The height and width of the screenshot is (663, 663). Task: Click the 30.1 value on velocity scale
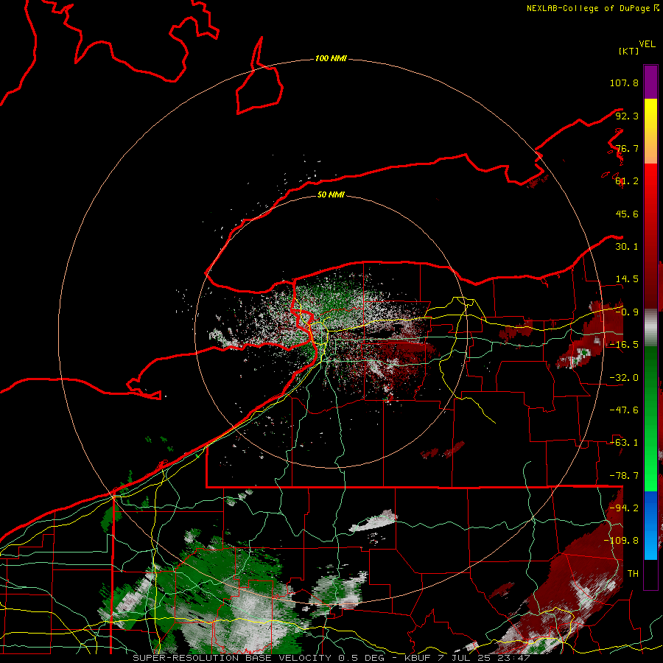pos(627,247)
